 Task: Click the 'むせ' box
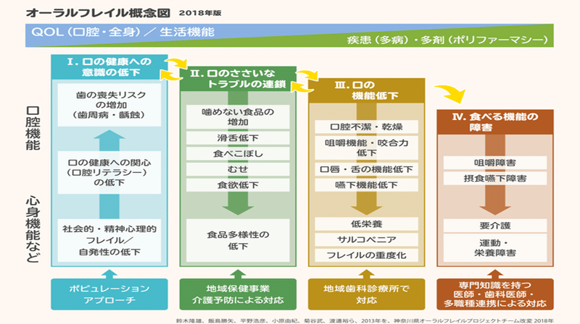coord(238,169)
